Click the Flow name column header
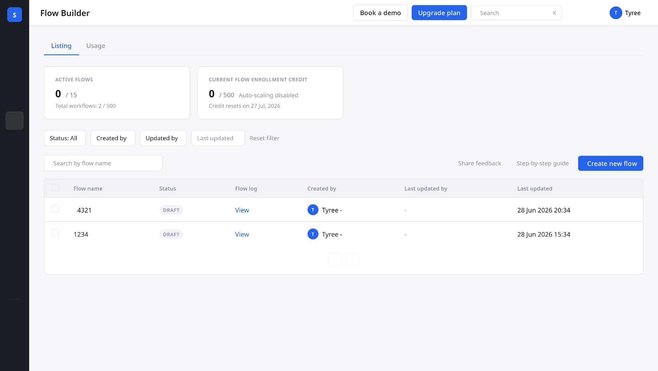658x371 pixels. click(88, 189)
